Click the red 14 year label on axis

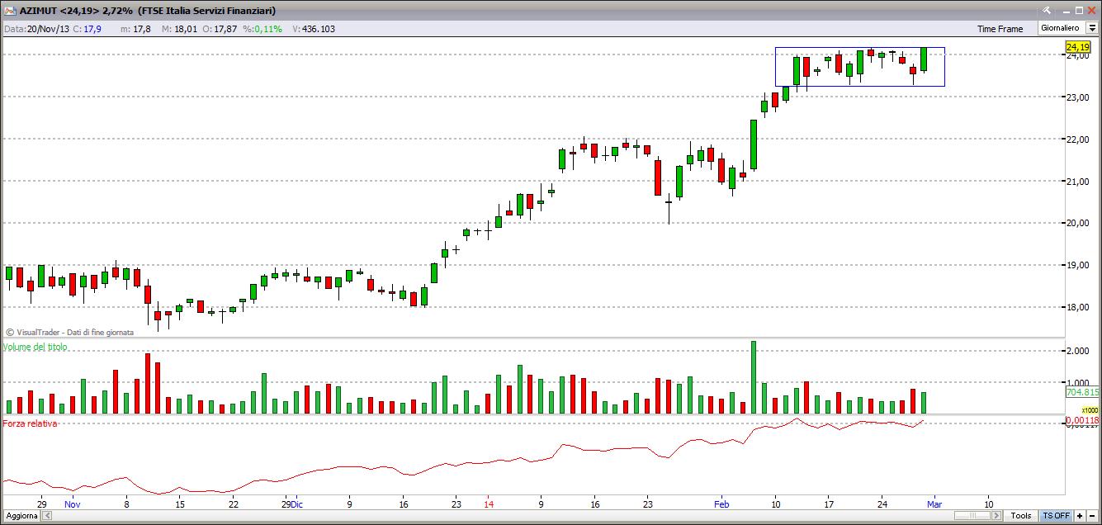[x=489, y=504]
